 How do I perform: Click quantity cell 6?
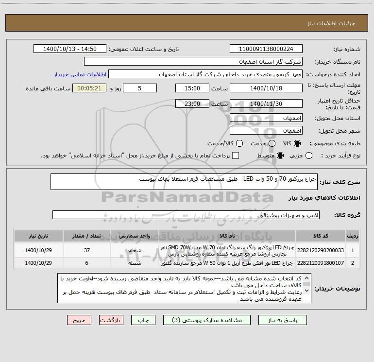(87, 263)
